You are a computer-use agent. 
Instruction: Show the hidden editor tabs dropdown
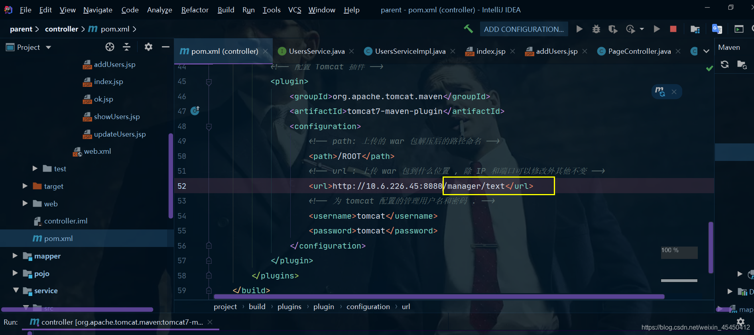706,51
